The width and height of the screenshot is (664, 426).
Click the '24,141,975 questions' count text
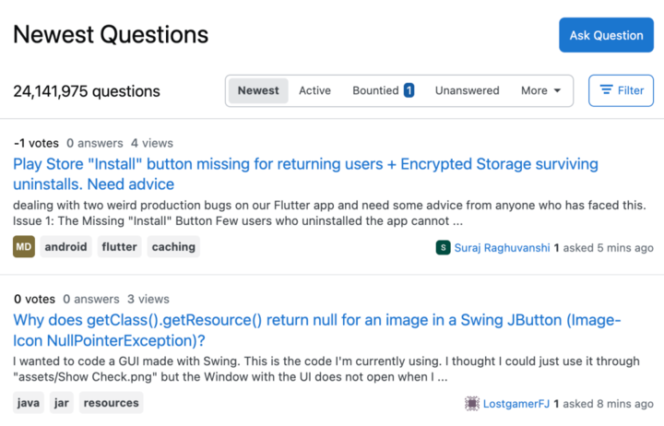(87, 91)
